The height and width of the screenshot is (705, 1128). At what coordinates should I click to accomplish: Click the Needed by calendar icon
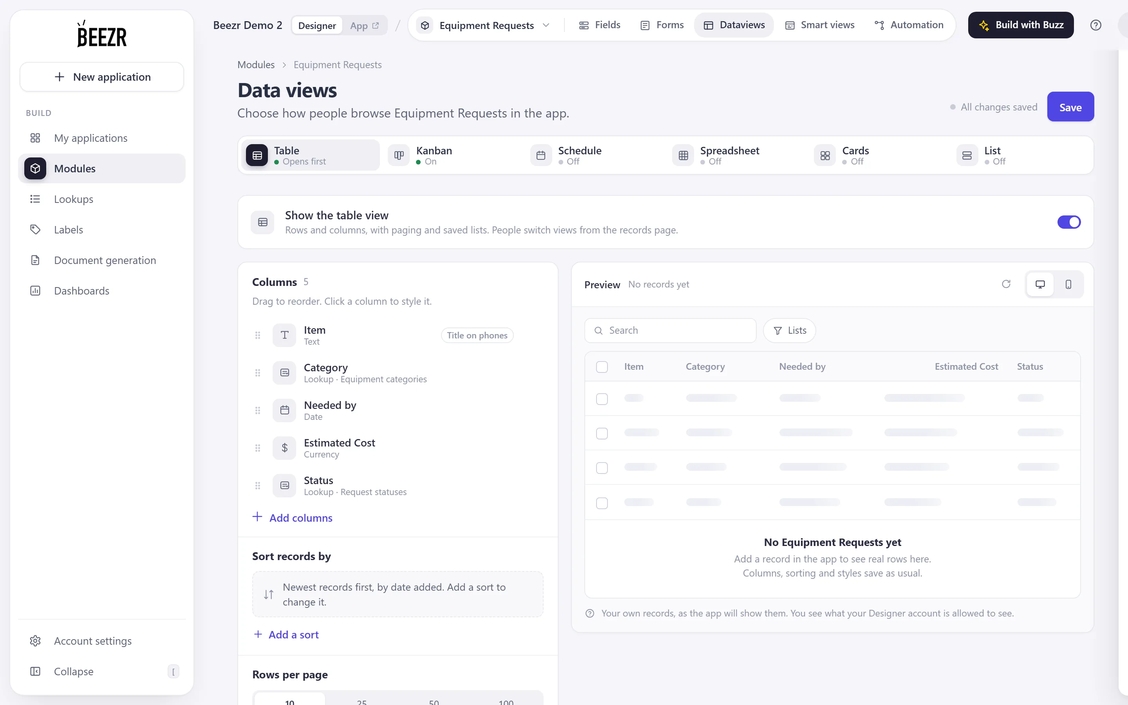(x=284, y=410)
